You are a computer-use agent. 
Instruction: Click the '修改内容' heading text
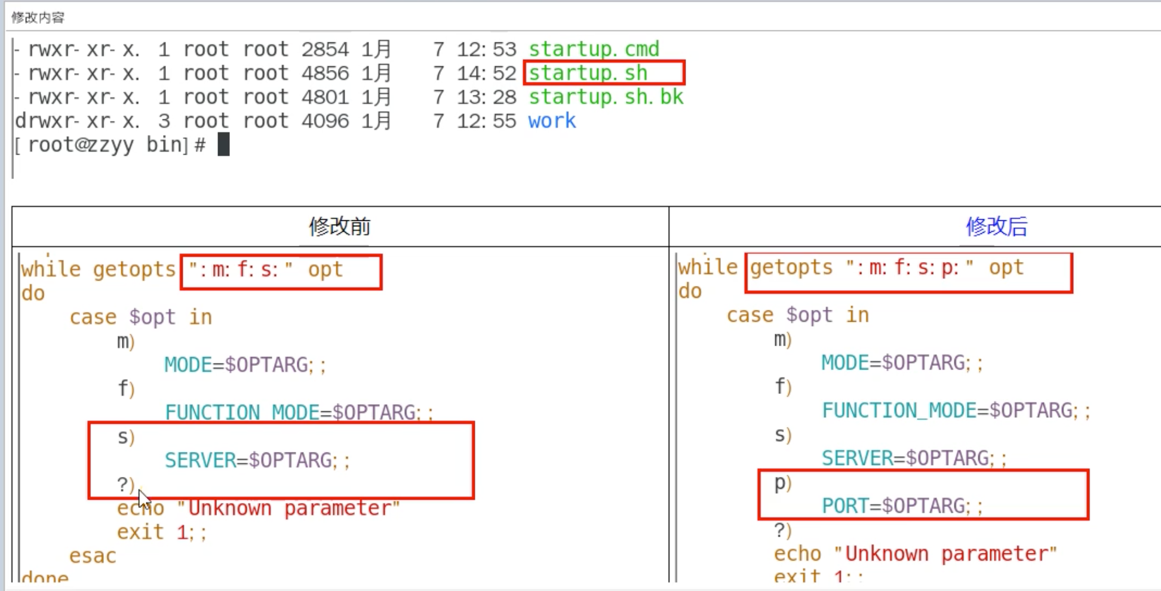point(38,17)
